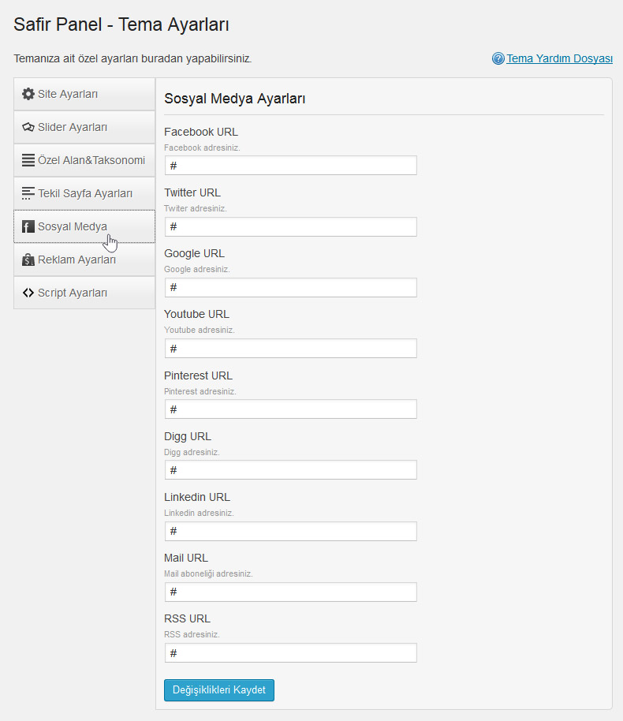Click the list icon for Özel Alan&Taksonomi
This screenshot has width=623, height=721.
point(28,160)
